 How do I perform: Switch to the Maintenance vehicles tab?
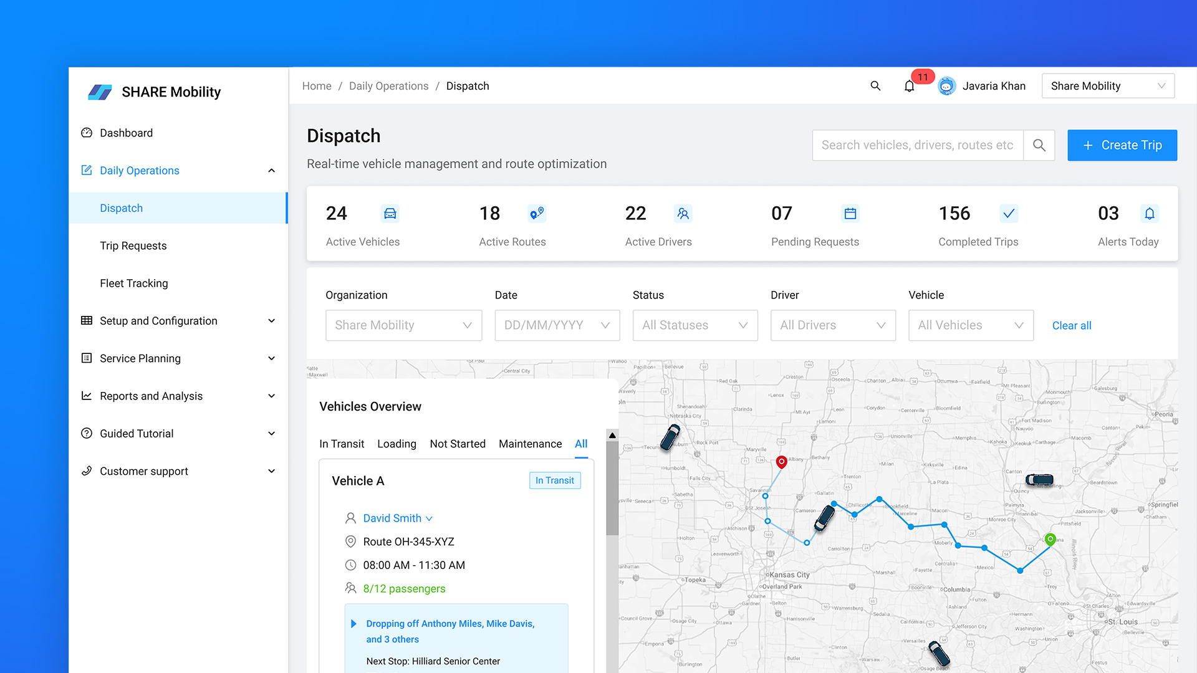coord(530,444)
